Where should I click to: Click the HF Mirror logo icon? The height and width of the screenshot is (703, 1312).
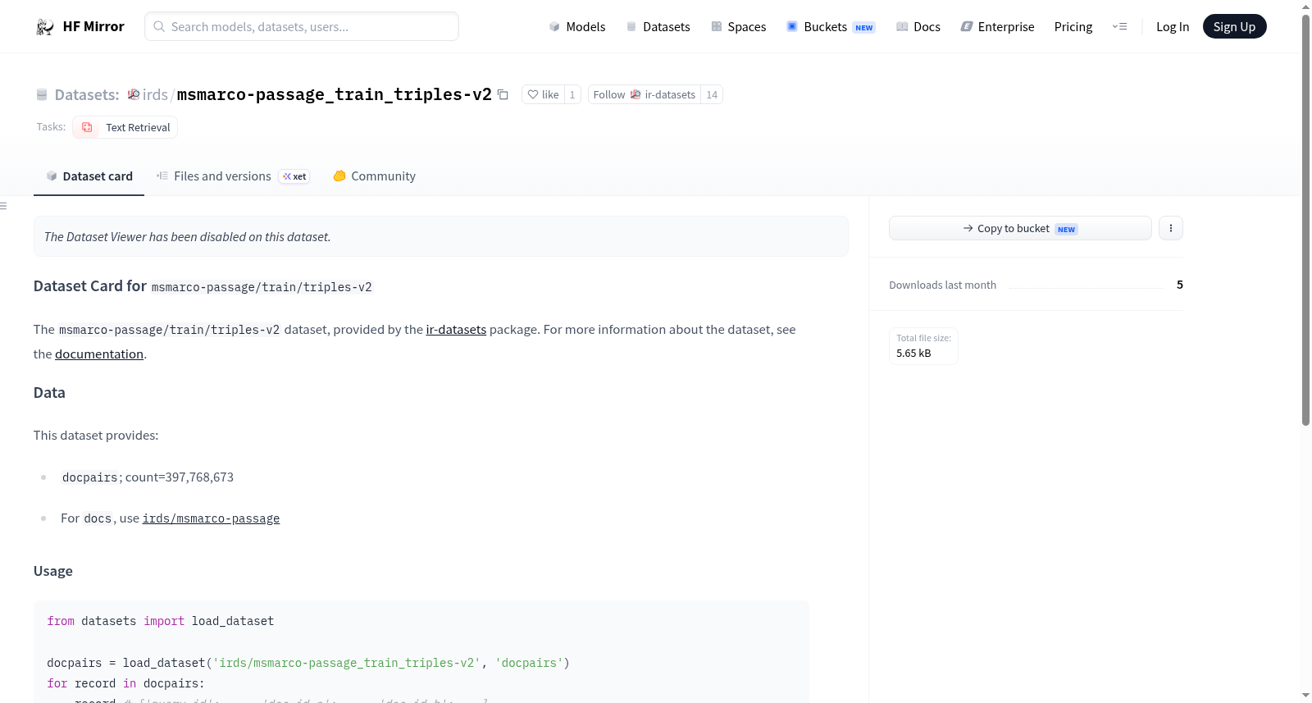(44, 27)
